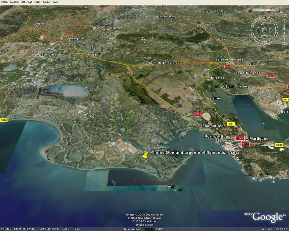Click the Pointeur latitude readout in status bar

click(18, 229)
